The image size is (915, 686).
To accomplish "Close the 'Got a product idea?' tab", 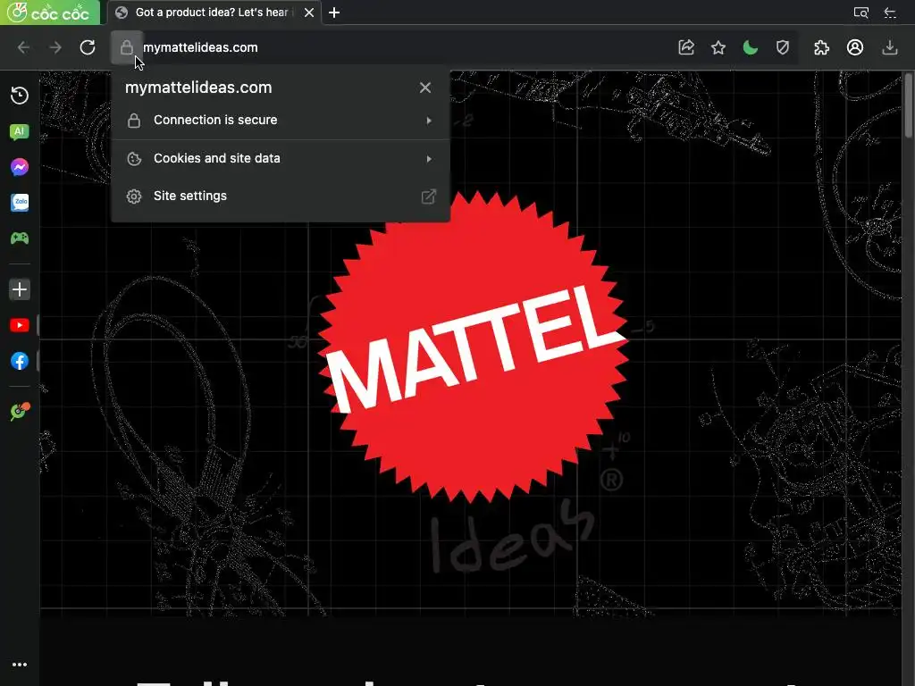I will (309, 13).
